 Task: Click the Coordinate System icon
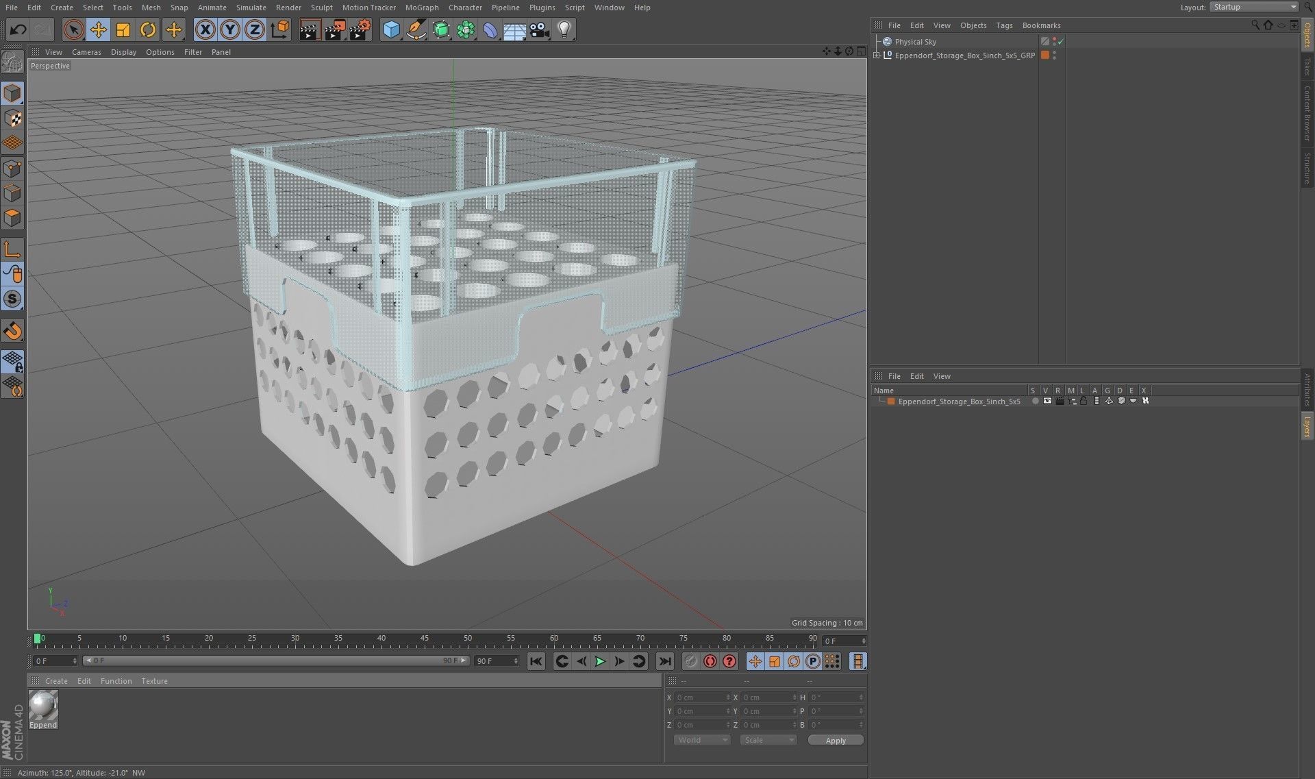point(280,29)
